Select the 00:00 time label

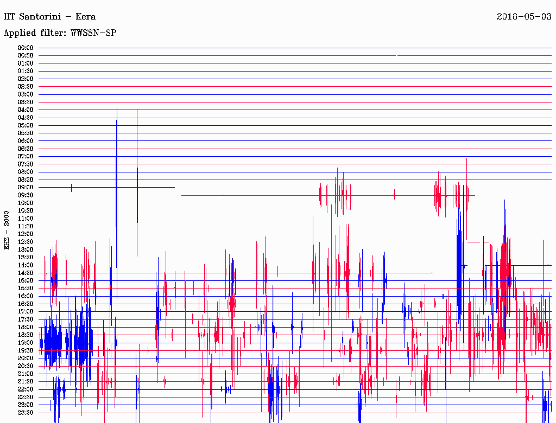[x=26, y=48]
